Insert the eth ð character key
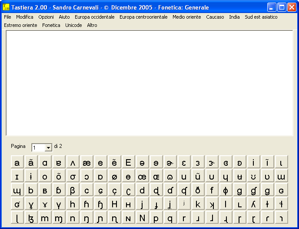 click(x=198, y=190)
